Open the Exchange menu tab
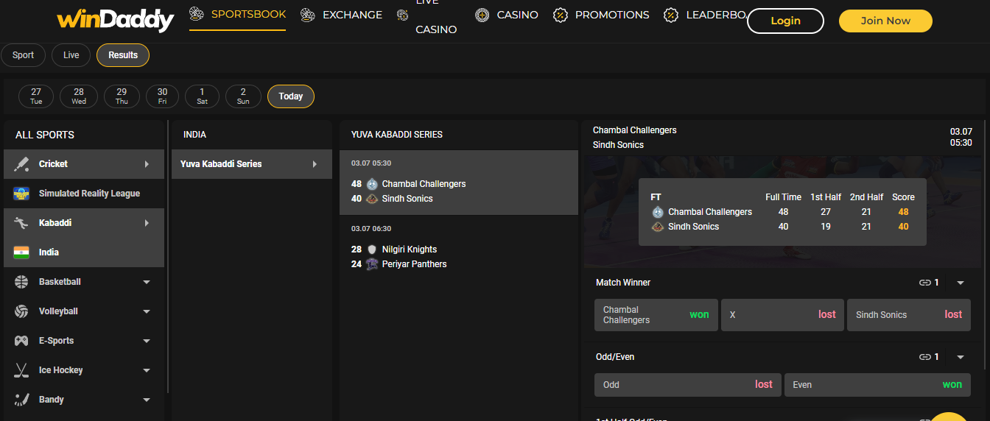 [x=342, y=15]
